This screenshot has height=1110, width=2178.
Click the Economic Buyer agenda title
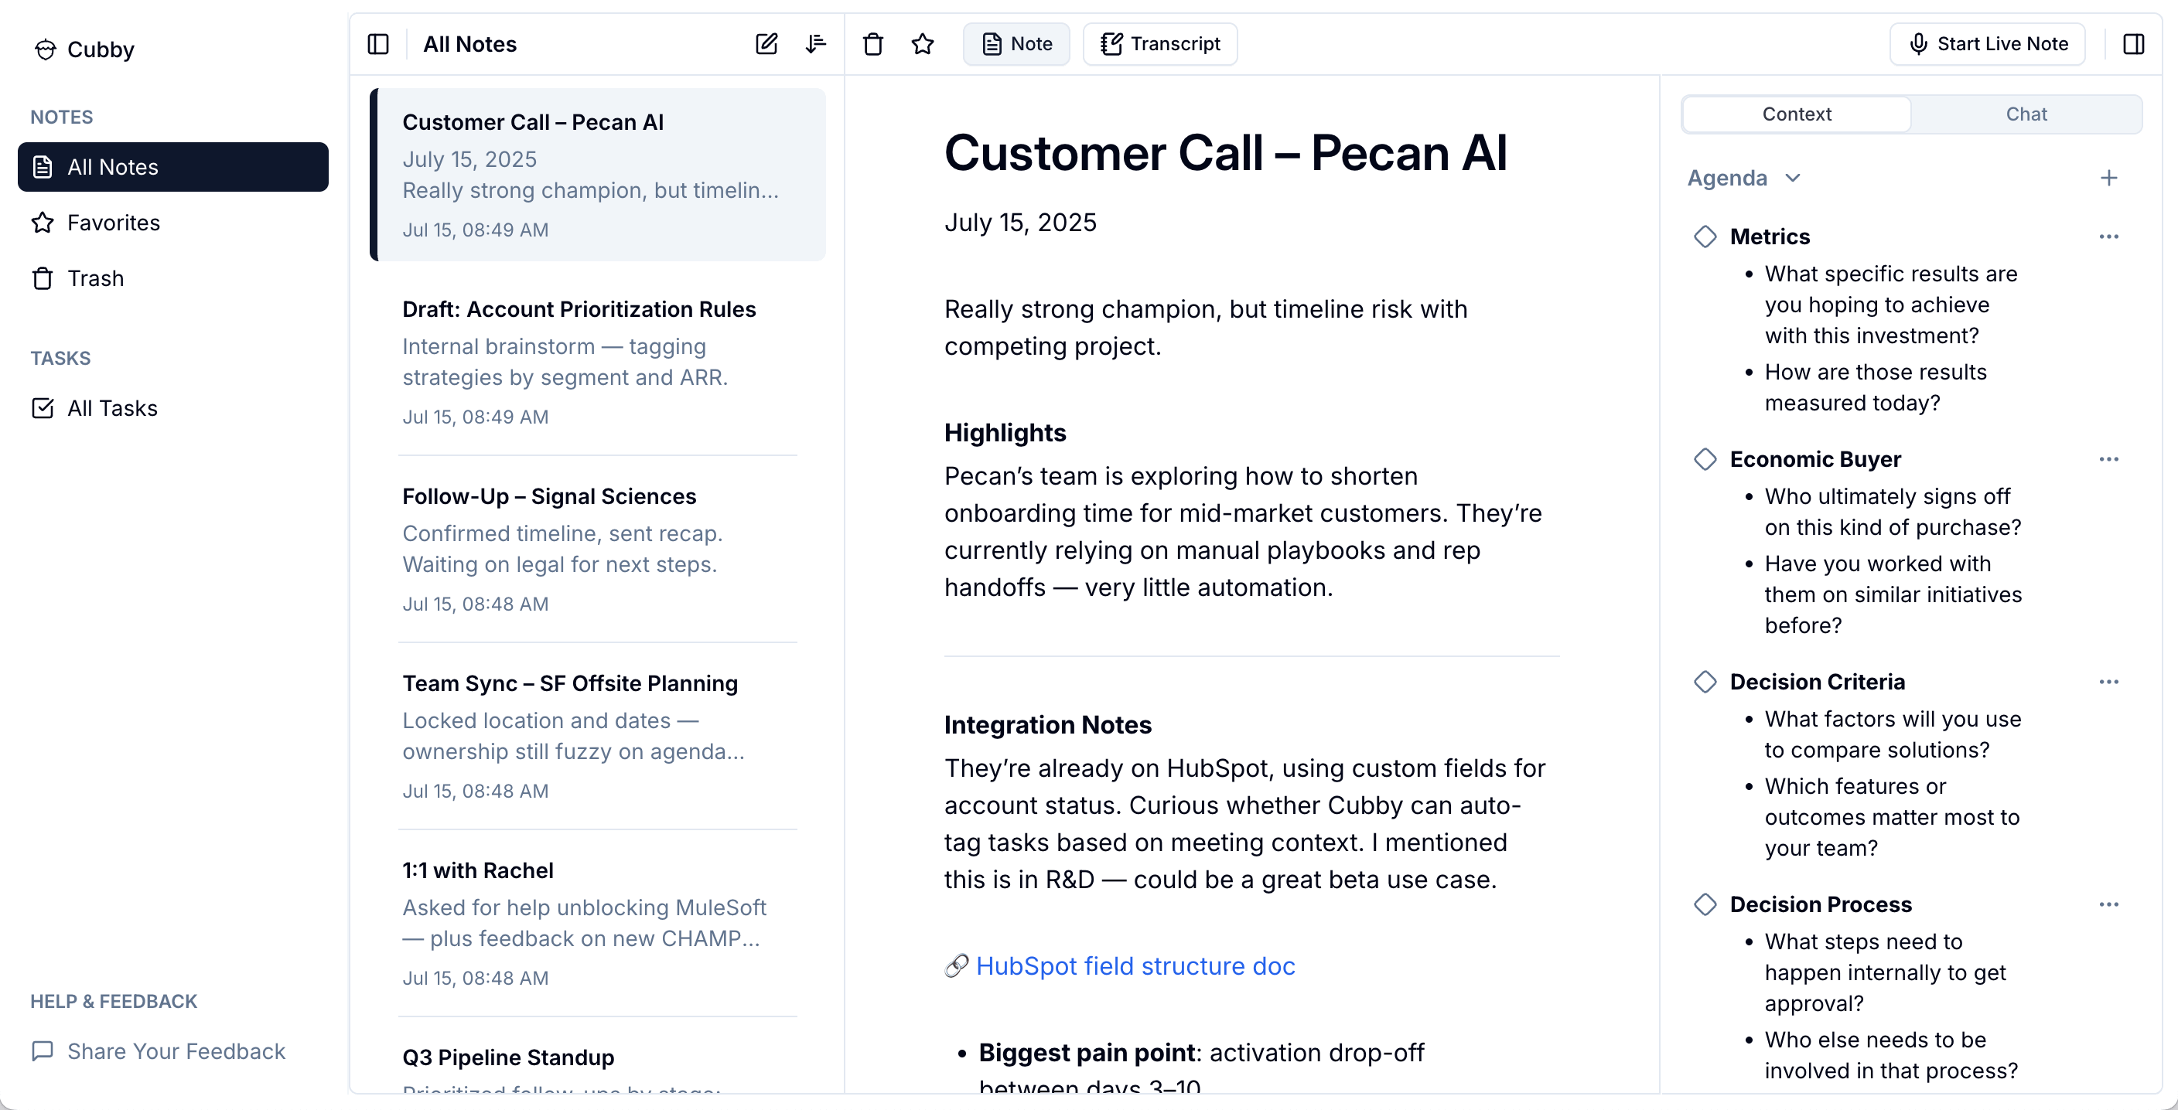[x=1815, y=460]
